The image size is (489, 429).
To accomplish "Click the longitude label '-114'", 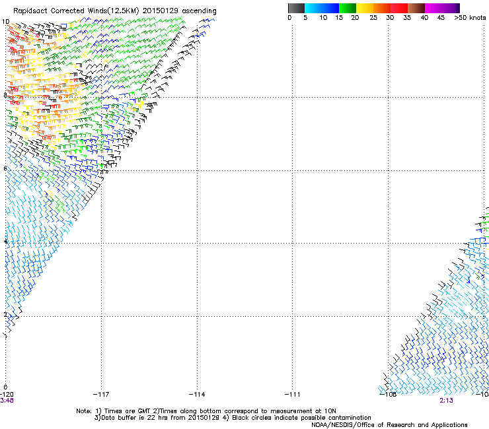I will tap(197, 395).
